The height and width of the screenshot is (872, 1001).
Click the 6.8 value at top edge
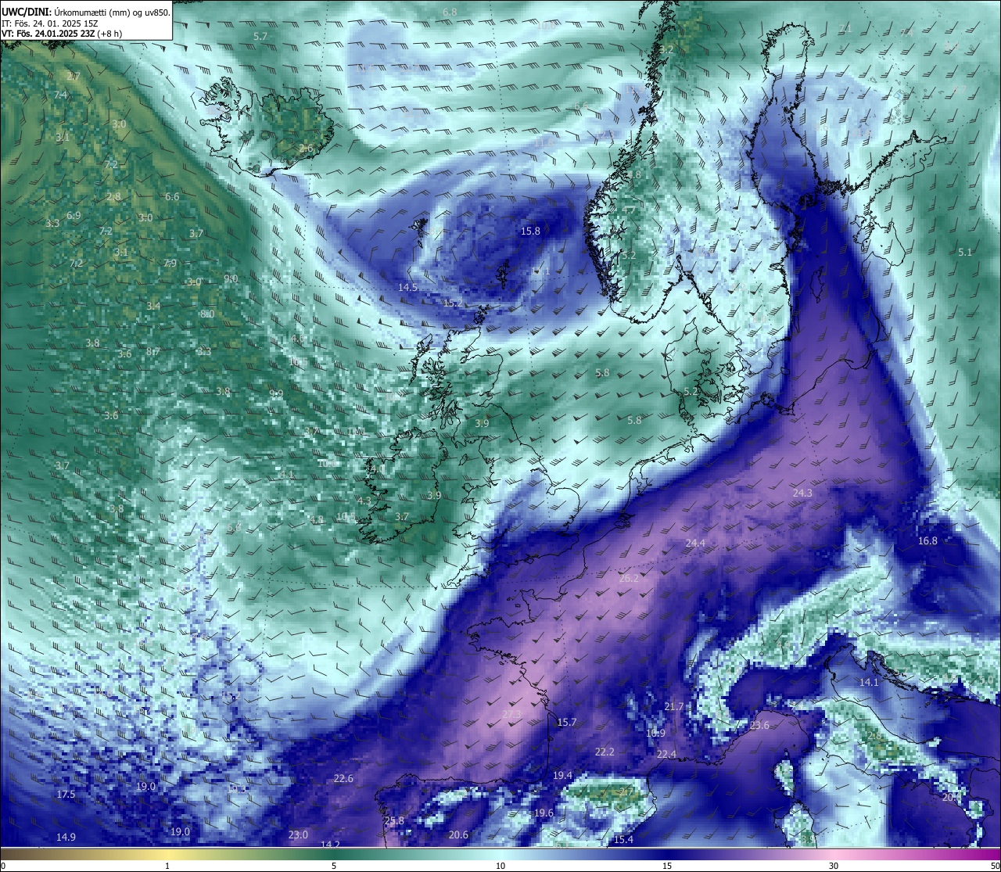pyautogui.click(x=450, y=12)
